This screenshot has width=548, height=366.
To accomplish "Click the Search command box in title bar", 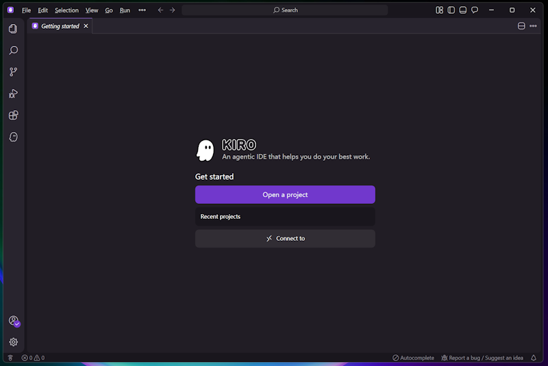I will pyautogui.click(x=285, y=10).
